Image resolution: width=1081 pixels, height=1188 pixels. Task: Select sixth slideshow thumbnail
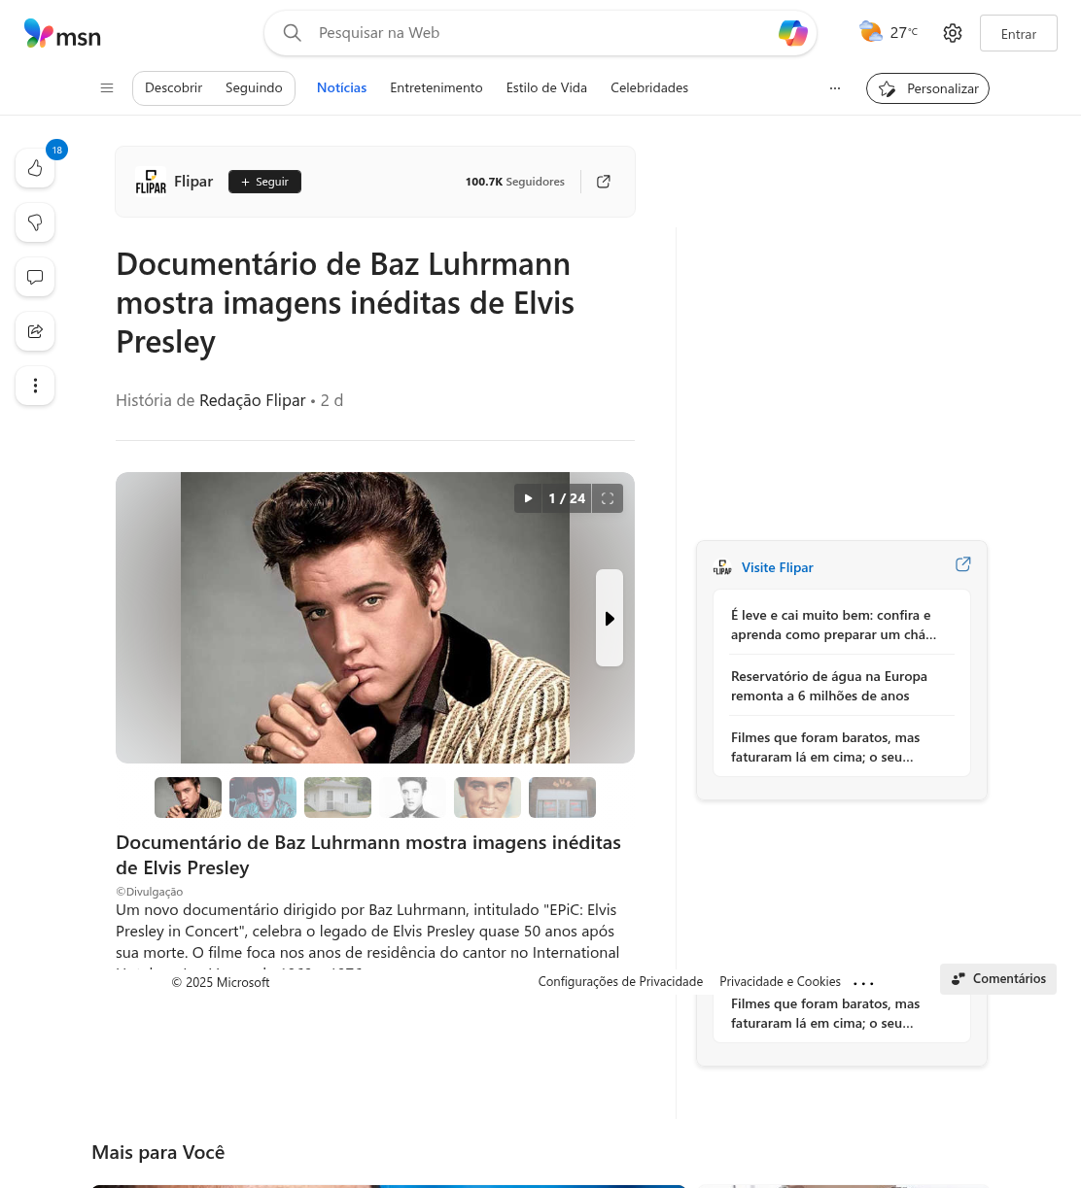[x=562, y=798]
